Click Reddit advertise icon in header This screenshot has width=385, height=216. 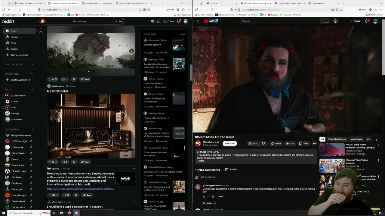(x=153, y=21)
